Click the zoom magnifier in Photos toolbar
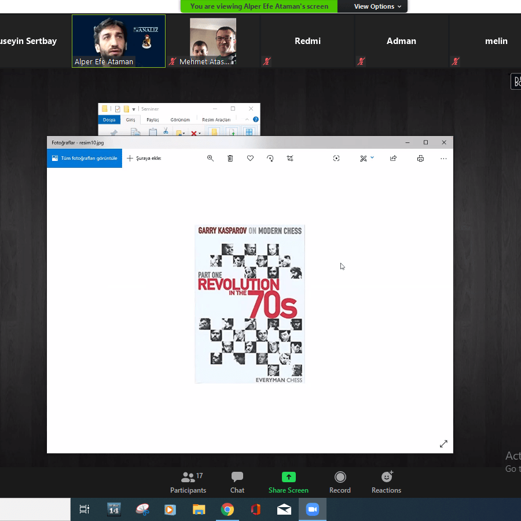 pos(210,158)
